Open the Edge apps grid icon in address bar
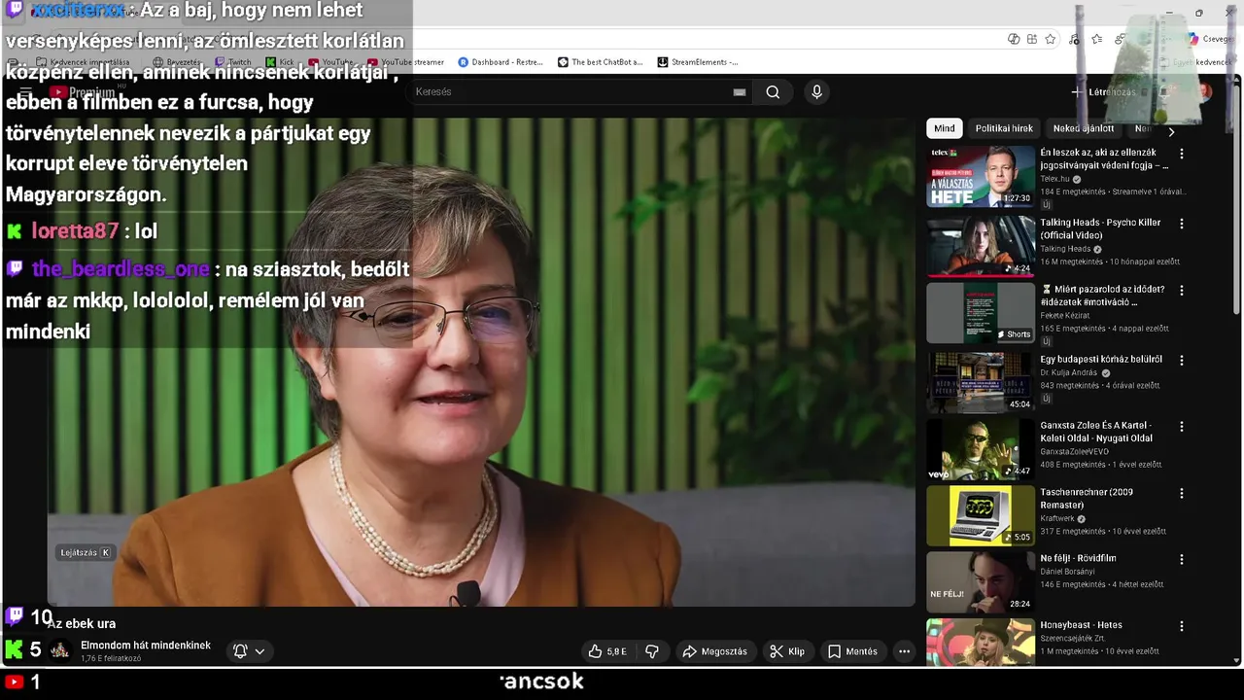The image size is (1244, 700). (1031, 39)
